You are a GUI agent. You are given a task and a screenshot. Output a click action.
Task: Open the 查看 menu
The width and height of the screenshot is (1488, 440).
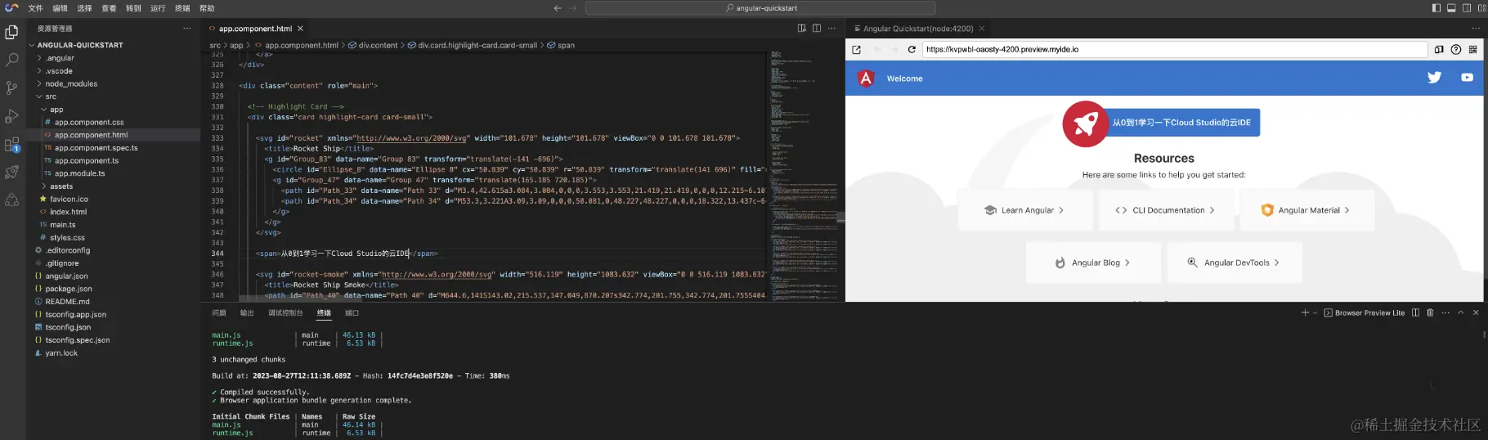point(109,8)
